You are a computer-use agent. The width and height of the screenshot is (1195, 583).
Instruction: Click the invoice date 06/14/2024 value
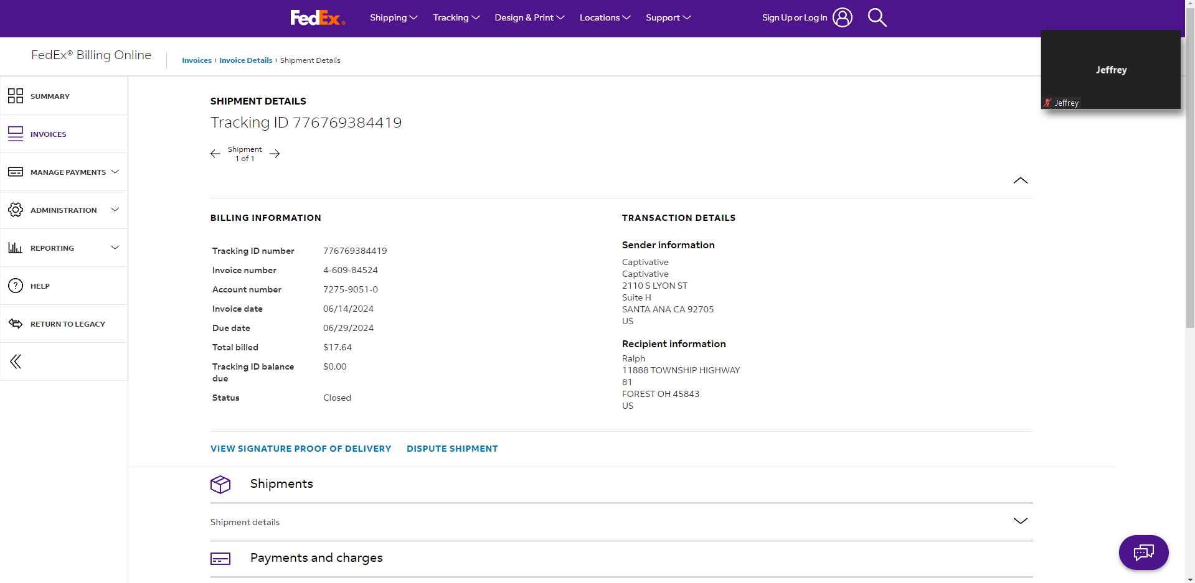(x=348, y=309)
